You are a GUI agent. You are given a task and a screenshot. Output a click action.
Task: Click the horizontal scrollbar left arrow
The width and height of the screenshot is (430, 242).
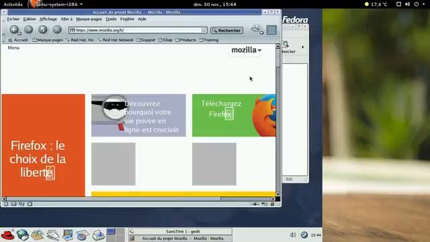pos(4,199)
